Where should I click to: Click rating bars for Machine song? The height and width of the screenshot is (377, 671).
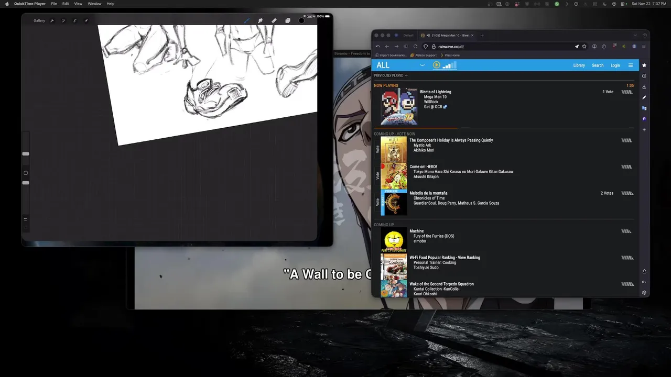[626, 231]
